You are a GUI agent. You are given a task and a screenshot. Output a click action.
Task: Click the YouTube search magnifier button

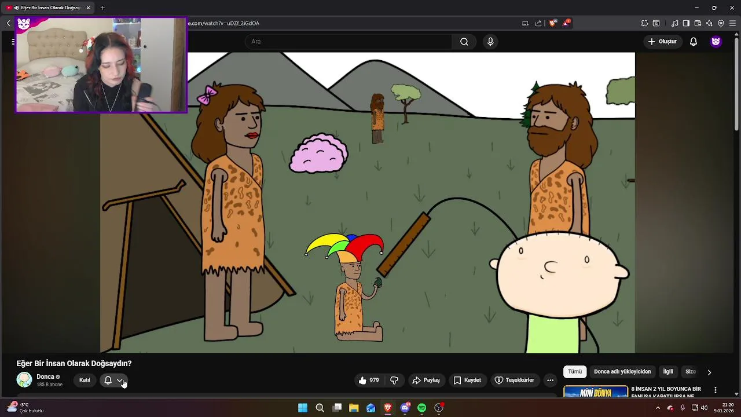coord(464,42)
